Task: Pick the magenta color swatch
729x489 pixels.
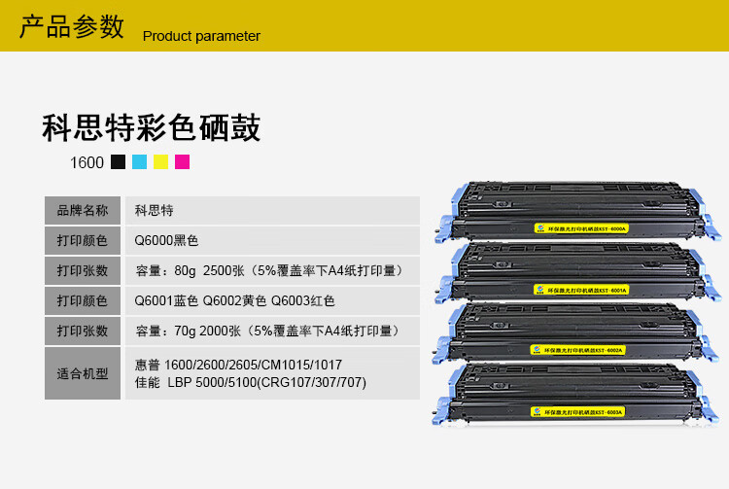Action: (x=183, y=162)
